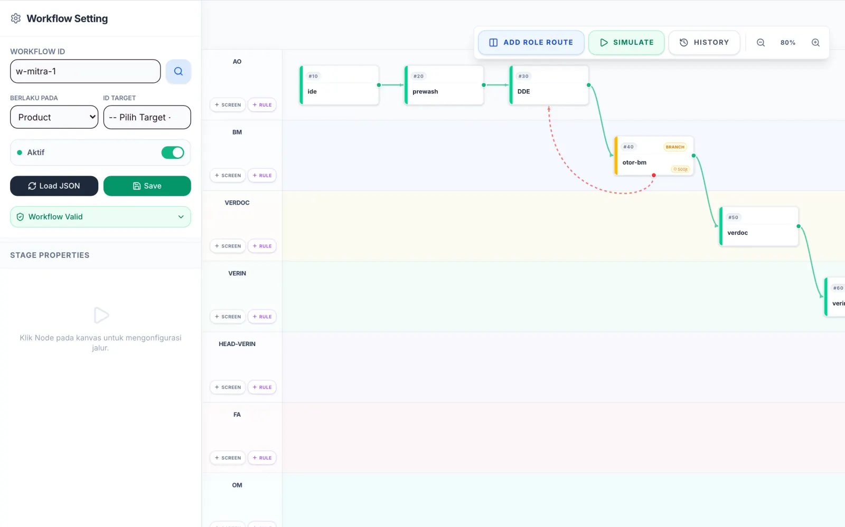Add a rule to the BM lane

click(x=262, y=176)
